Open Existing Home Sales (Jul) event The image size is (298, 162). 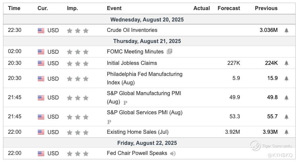point(138,132)
